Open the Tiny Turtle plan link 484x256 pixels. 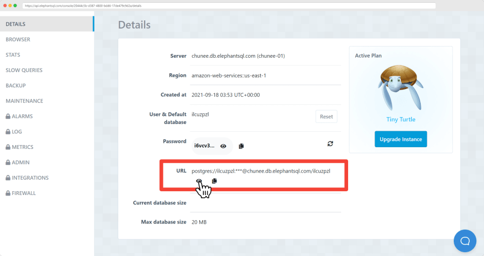400,119
